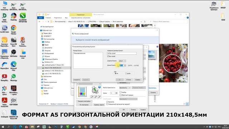
Task: Open Edge from the taskbar
Action: pos(20,127)
